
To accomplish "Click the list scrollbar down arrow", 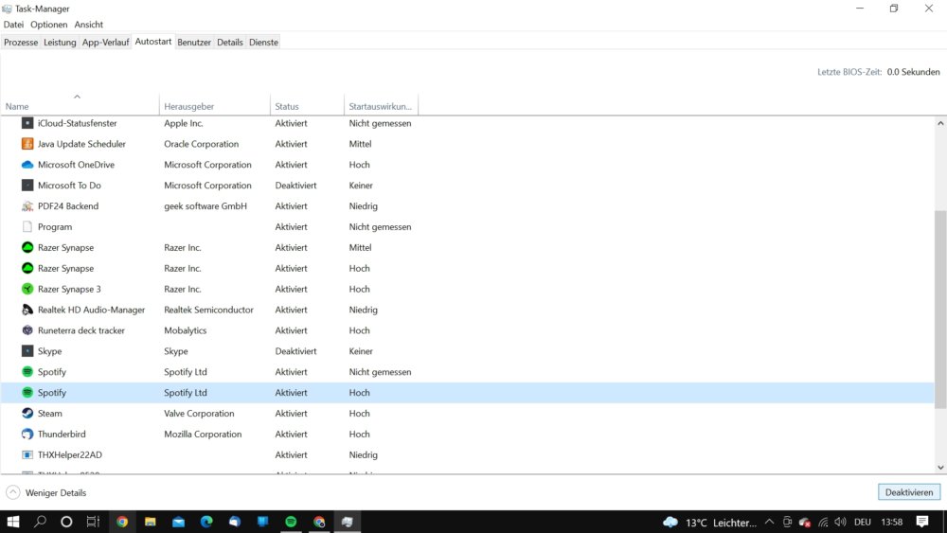I will (x=940, y=468).
